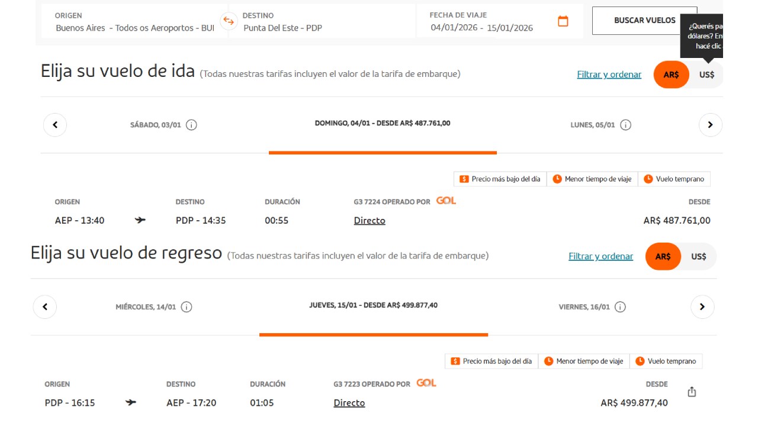Open Directo details for flight G3 7224

(x=370, y=221)
